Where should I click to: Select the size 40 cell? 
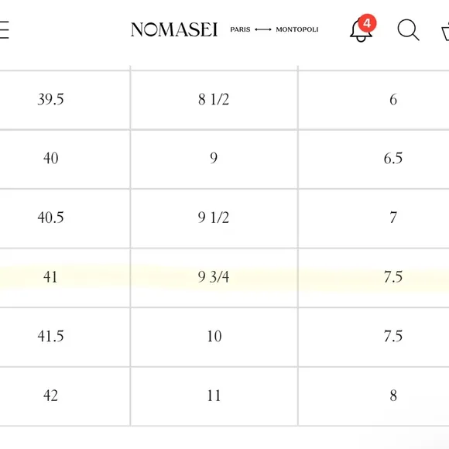[x=65, y=159]
